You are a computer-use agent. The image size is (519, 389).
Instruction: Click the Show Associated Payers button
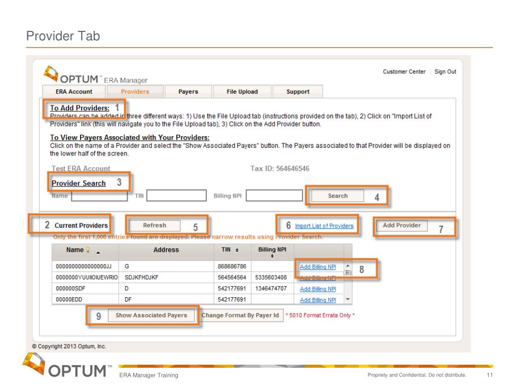point(151,316)
